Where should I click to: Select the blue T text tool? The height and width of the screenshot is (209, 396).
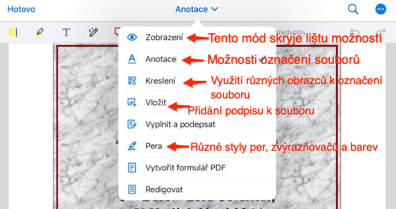coord(66,32)
